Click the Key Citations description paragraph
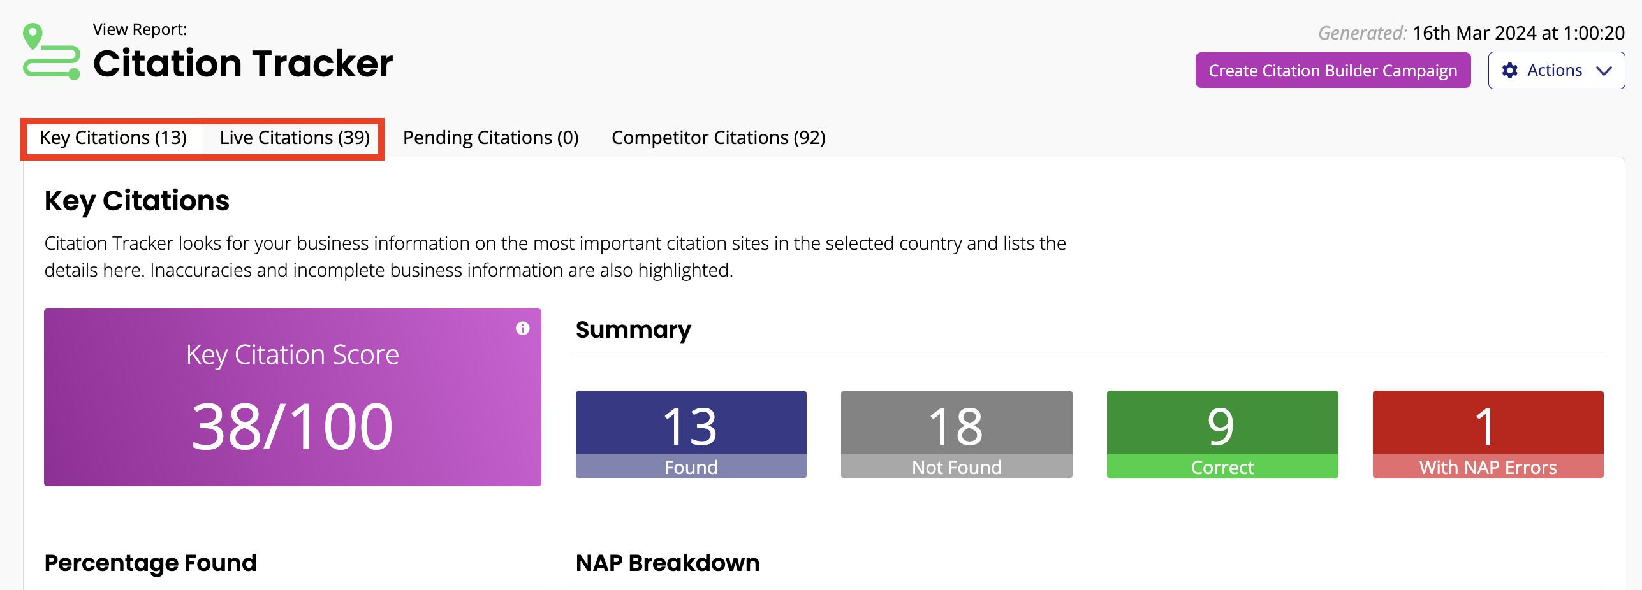The image size is (1642, 590). pyautogui.click(x=555, y=256)
